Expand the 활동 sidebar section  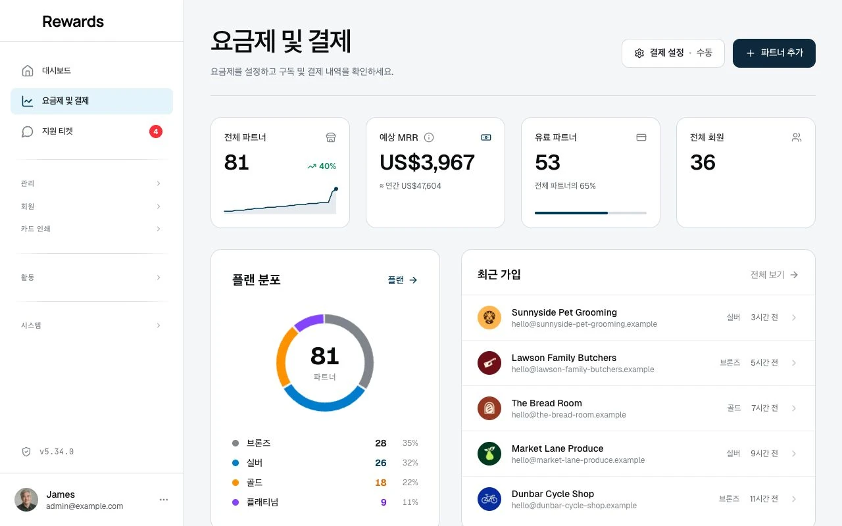91,277
